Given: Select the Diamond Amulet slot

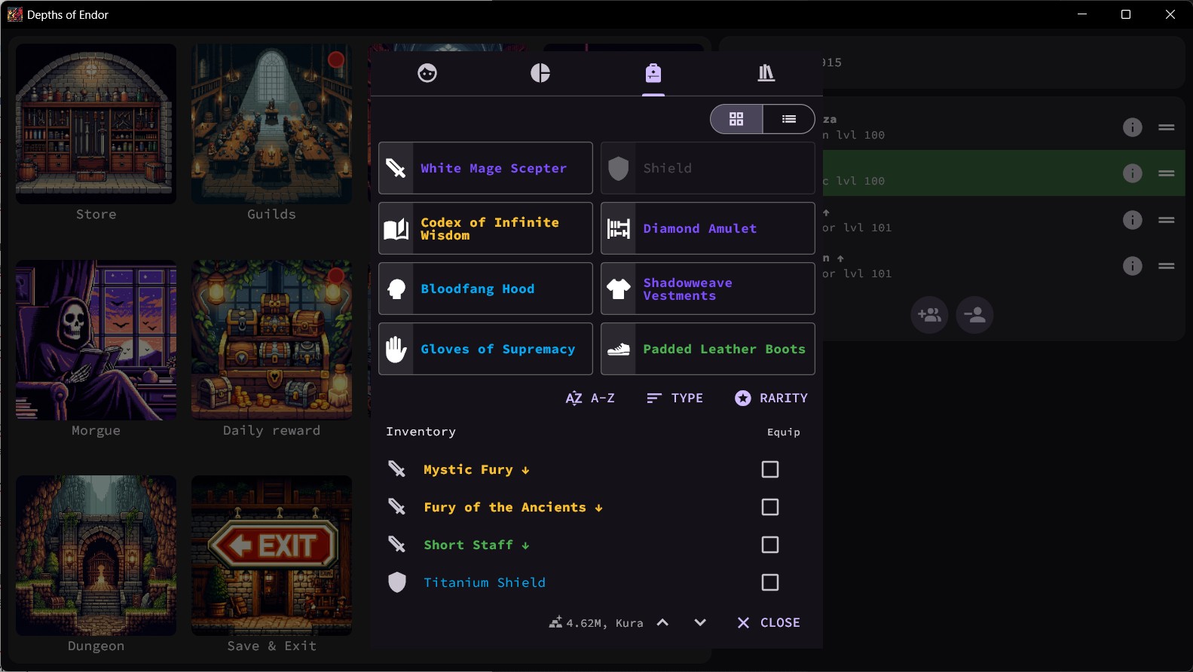Looking at the screenshot, I should pyautogui.click(x=708, y=228).
